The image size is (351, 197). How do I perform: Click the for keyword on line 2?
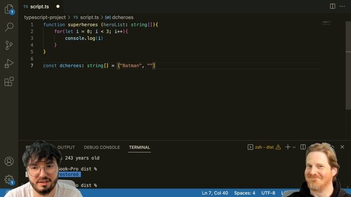[58, 32]
